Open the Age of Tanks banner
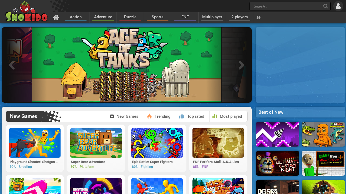The width and height of the screenshot is (346, 194). pyautogui.click(x=127, y=65)
